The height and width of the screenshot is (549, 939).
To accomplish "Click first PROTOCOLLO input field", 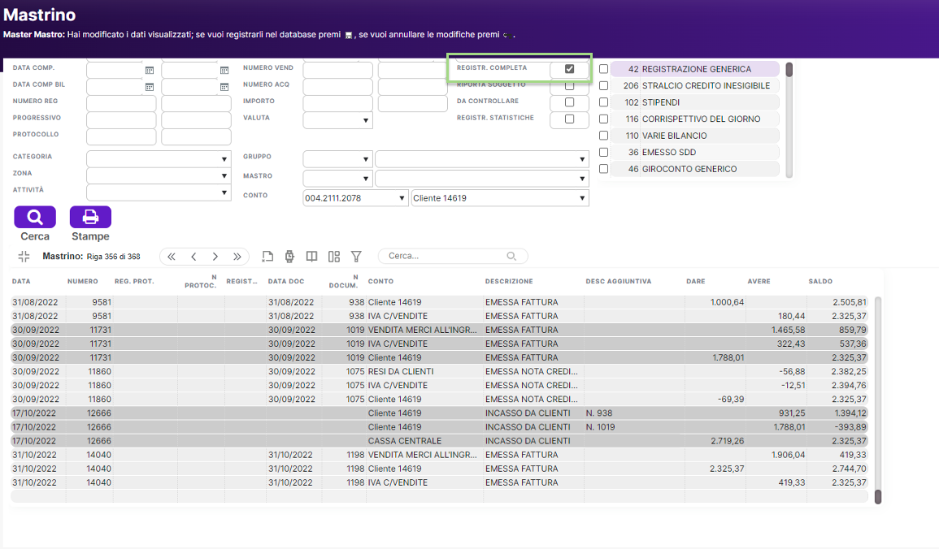I will tap(121, 137).
